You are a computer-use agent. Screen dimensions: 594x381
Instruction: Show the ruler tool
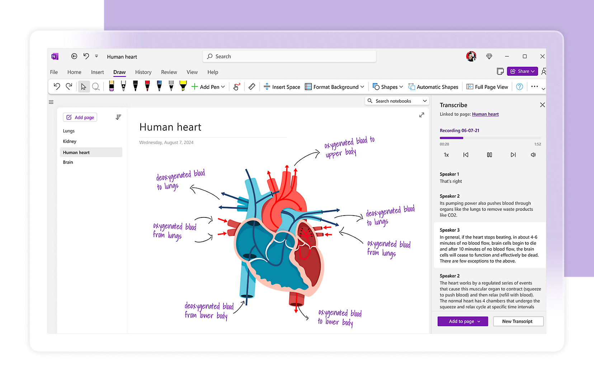pos(252,86)
